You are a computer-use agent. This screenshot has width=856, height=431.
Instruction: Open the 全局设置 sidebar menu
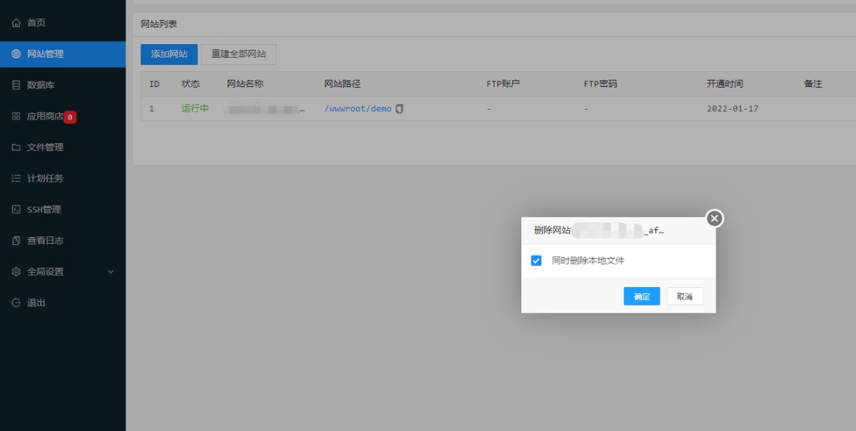(x=46, y=272)
